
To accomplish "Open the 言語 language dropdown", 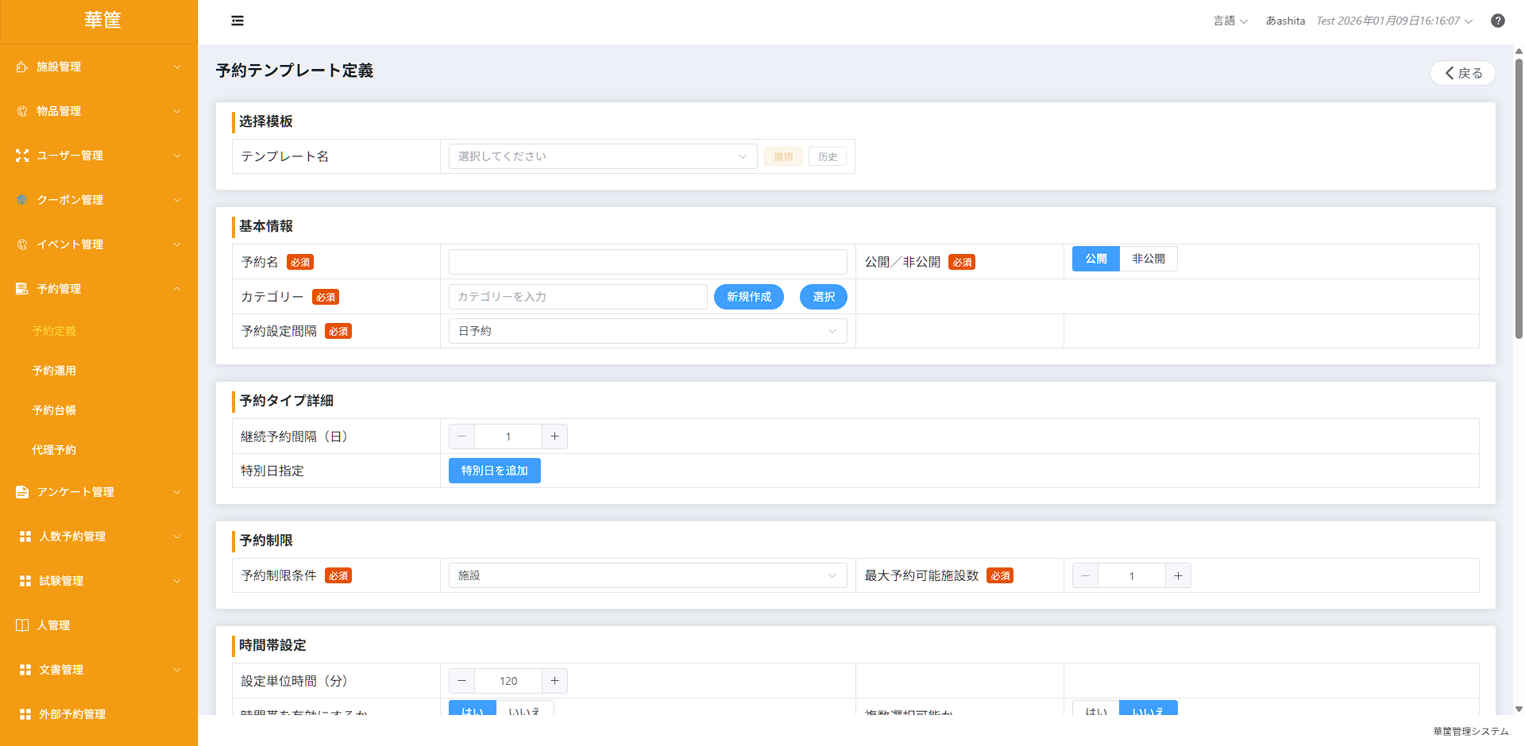I will click(x=1230, y=21).
